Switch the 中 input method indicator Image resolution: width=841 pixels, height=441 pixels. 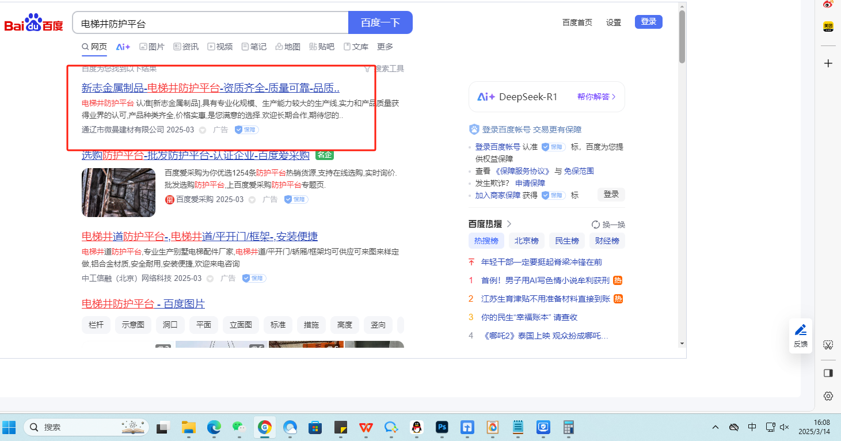click(752, 427)
